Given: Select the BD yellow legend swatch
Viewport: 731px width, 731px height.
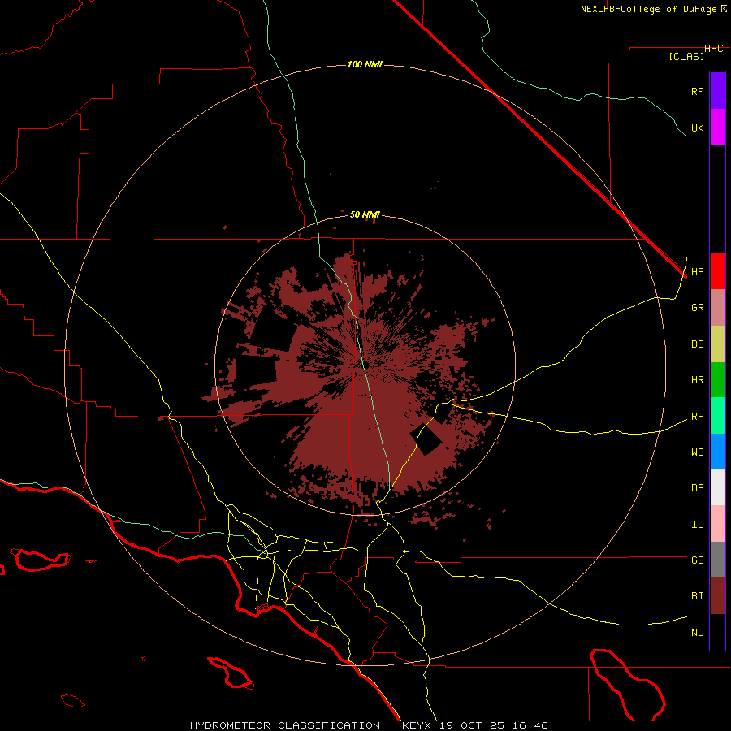Looking at the screenshot, I should point(717,344).
